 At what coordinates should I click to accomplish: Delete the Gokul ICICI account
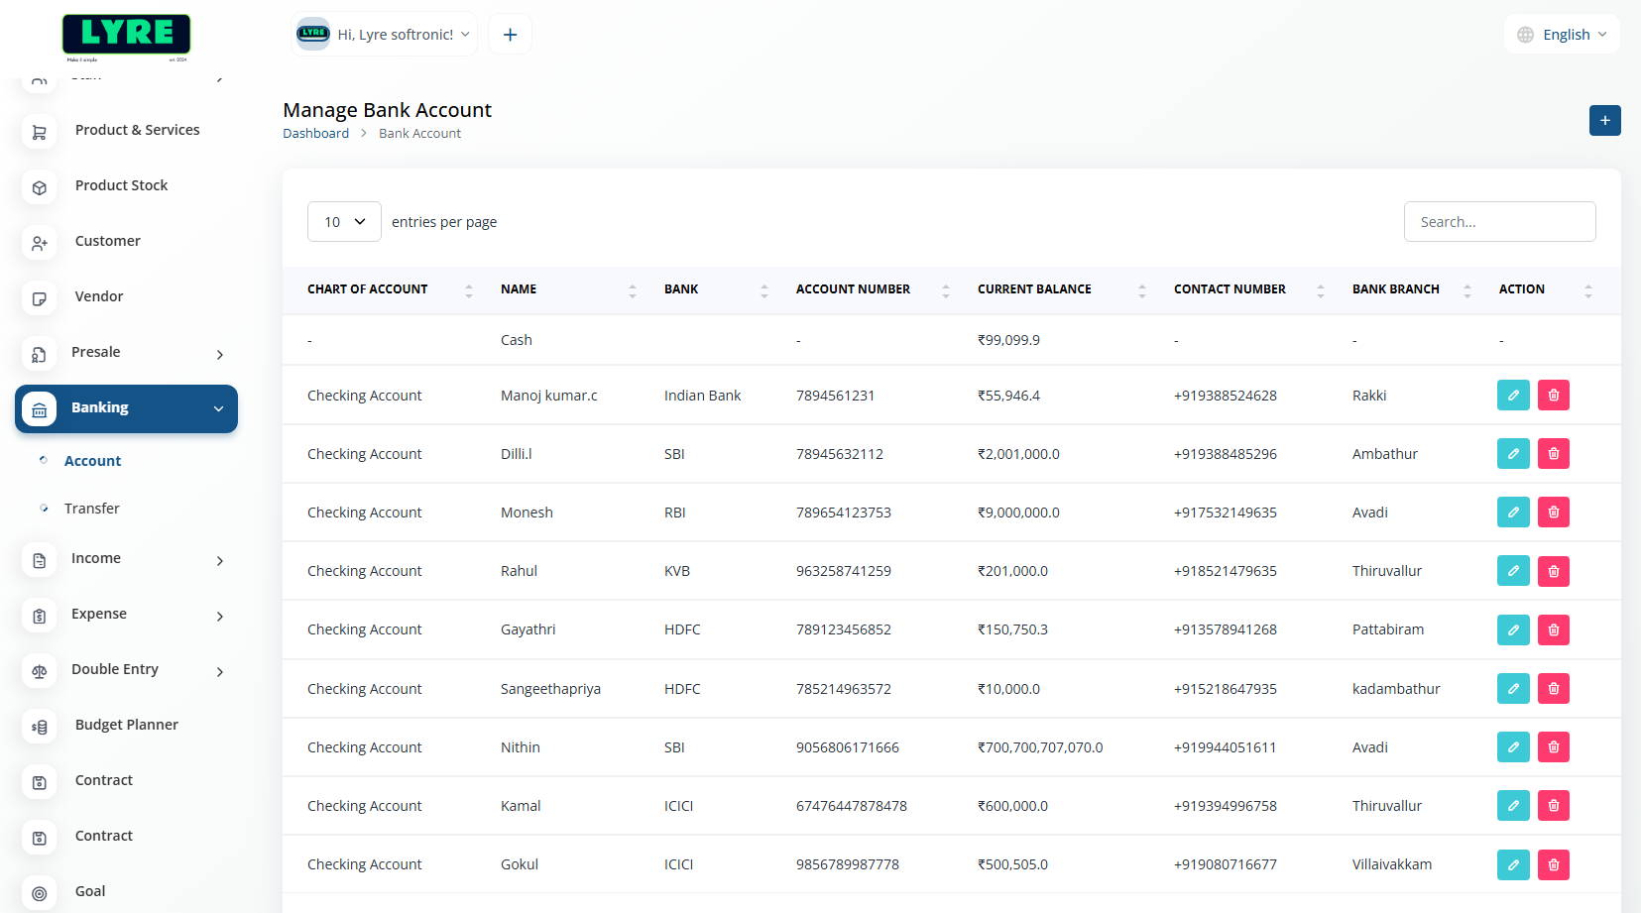click(x=1553, y=864)
